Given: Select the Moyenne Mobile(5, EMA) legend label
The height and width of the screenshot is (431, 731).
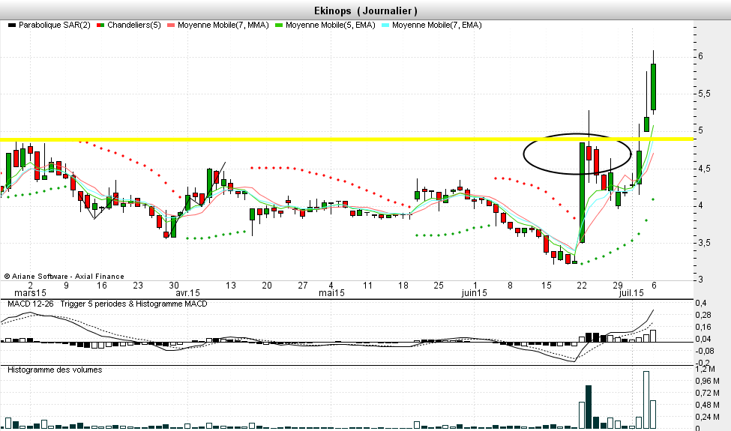Looking at the screenshot, I should (x=331, y=25).
